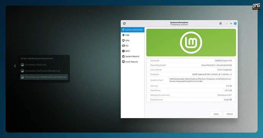Click the Computer row value GOOGLE Cyan v1.0

(x=223, y=61)
